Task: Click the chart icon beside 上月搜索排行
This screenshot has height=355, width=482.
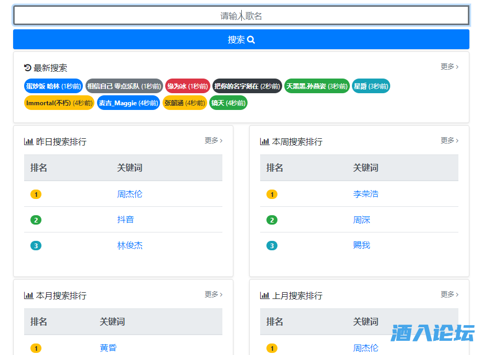Action: 264,295
